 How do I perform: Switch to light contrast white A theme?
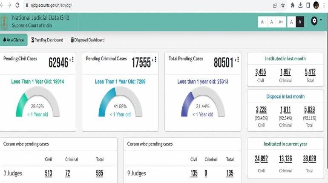tap(291, 22)
